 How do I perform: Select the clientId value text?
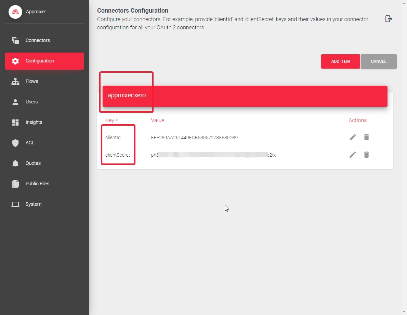(x=194, y=138)
